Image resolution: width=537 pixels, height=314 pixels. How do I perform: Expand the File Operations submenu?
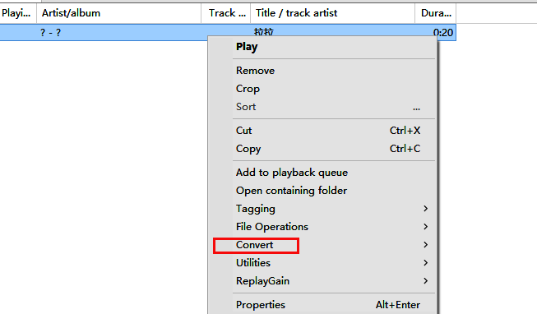(x=322, y=227)
